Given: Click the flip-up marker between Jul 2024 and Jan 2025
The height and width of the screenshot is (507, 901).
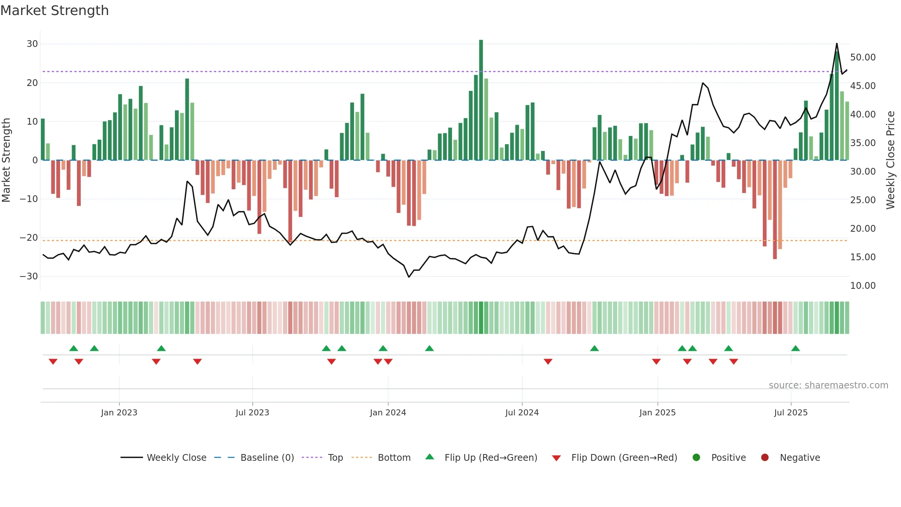Looking at the screenshot, I should 594,348.
